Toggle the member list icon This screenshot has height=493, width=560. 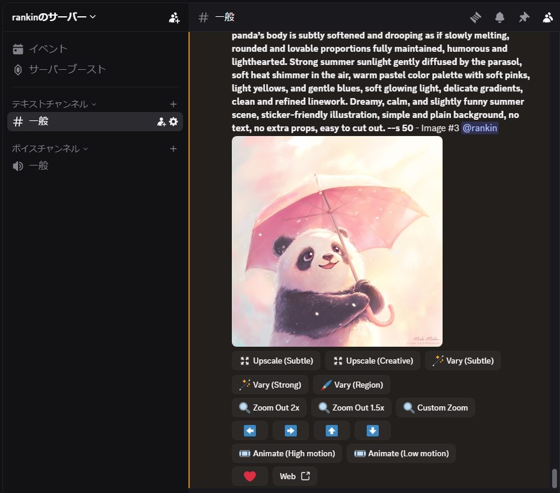[547, 17]
